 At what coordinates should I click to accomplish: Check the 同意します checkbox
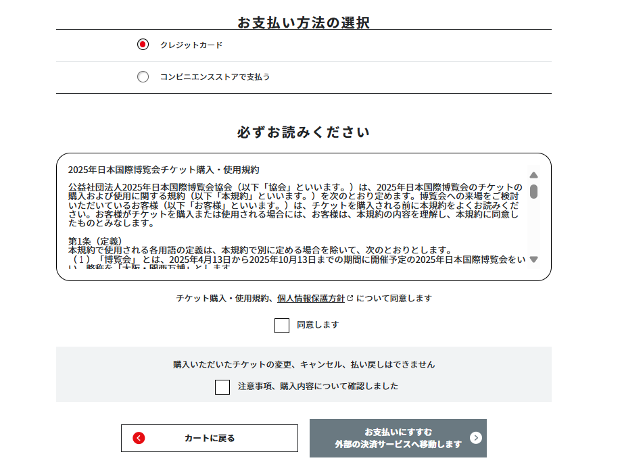(x=282, y=326)
